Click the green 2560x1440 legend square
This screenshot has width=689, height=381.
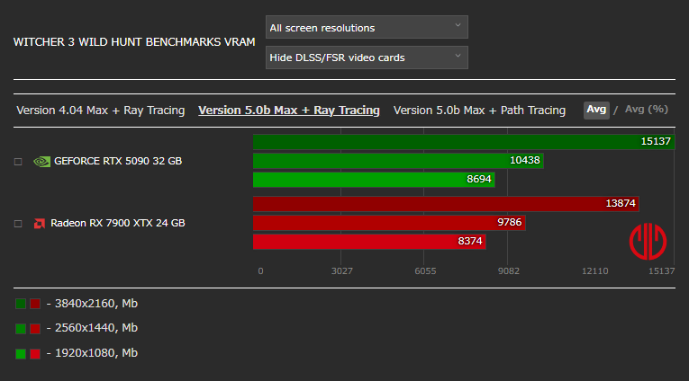[21, 329]
